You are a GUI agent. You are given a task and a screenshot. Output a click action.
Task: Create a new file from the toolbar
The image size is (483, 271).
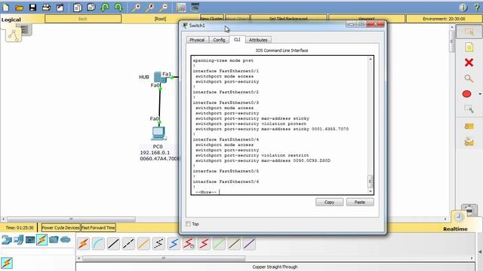click(6, 7)
